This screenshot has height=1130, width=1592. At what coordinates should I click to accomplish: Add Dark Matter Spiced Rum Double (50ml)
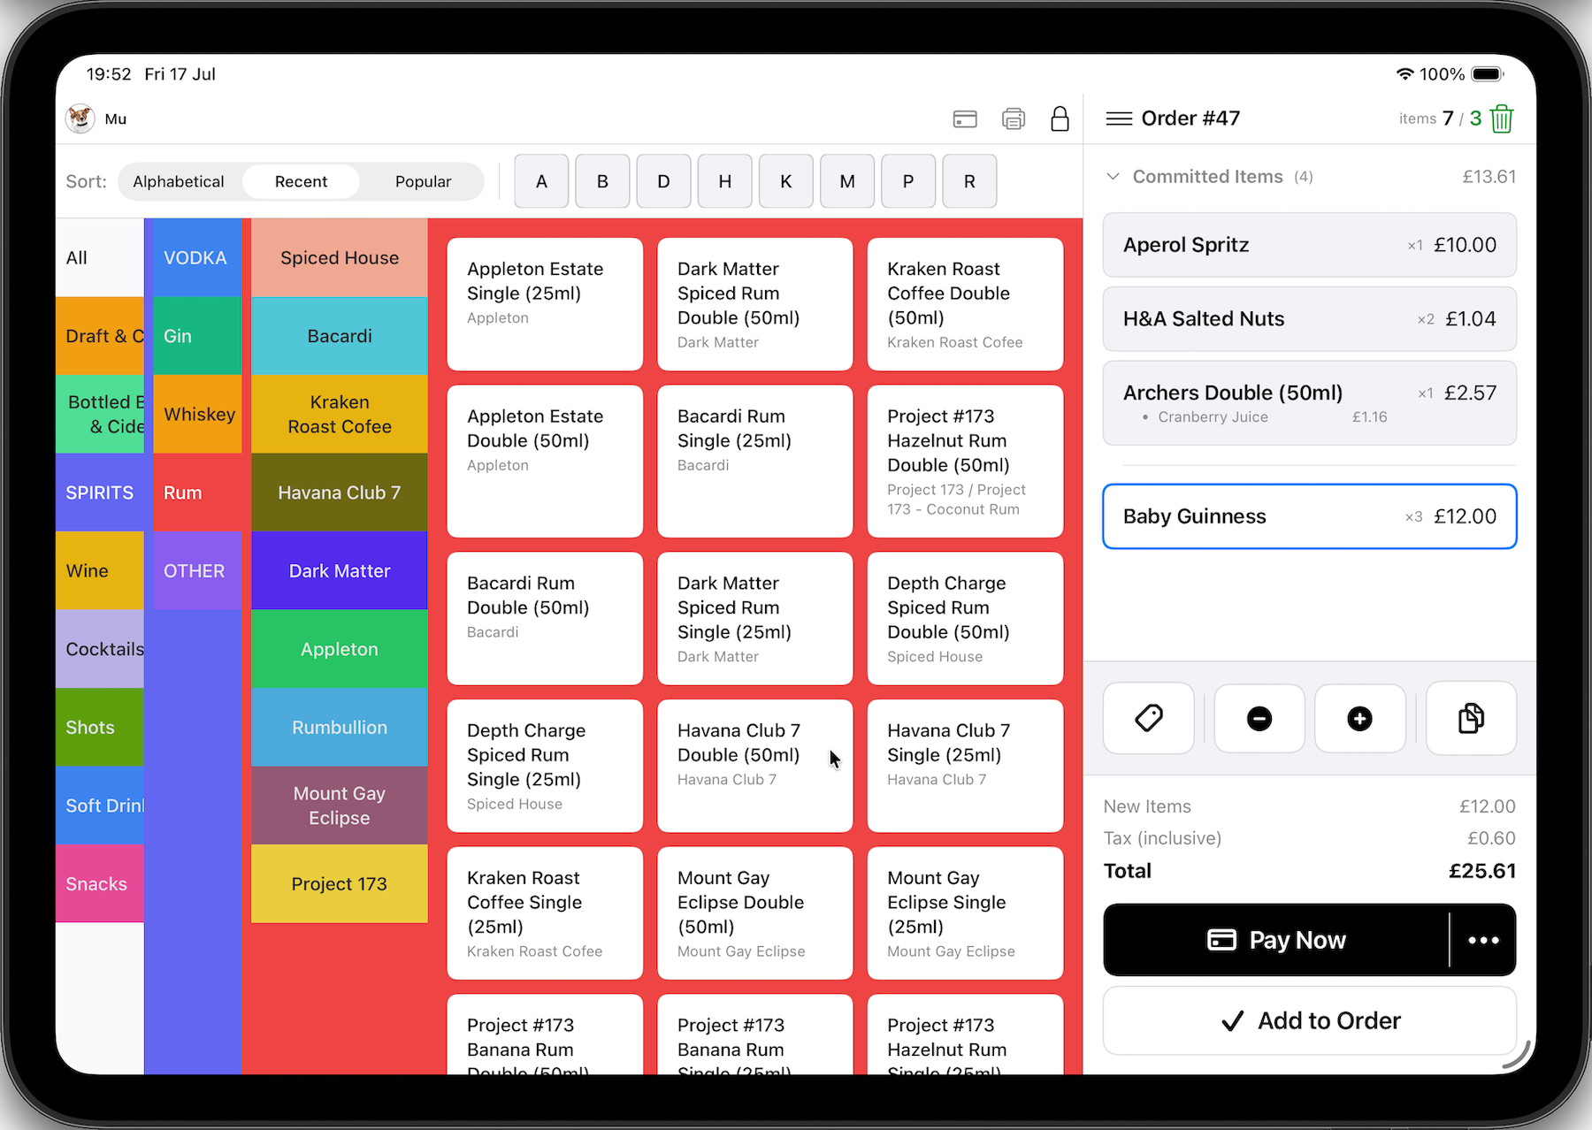click(x=755, y=304)
